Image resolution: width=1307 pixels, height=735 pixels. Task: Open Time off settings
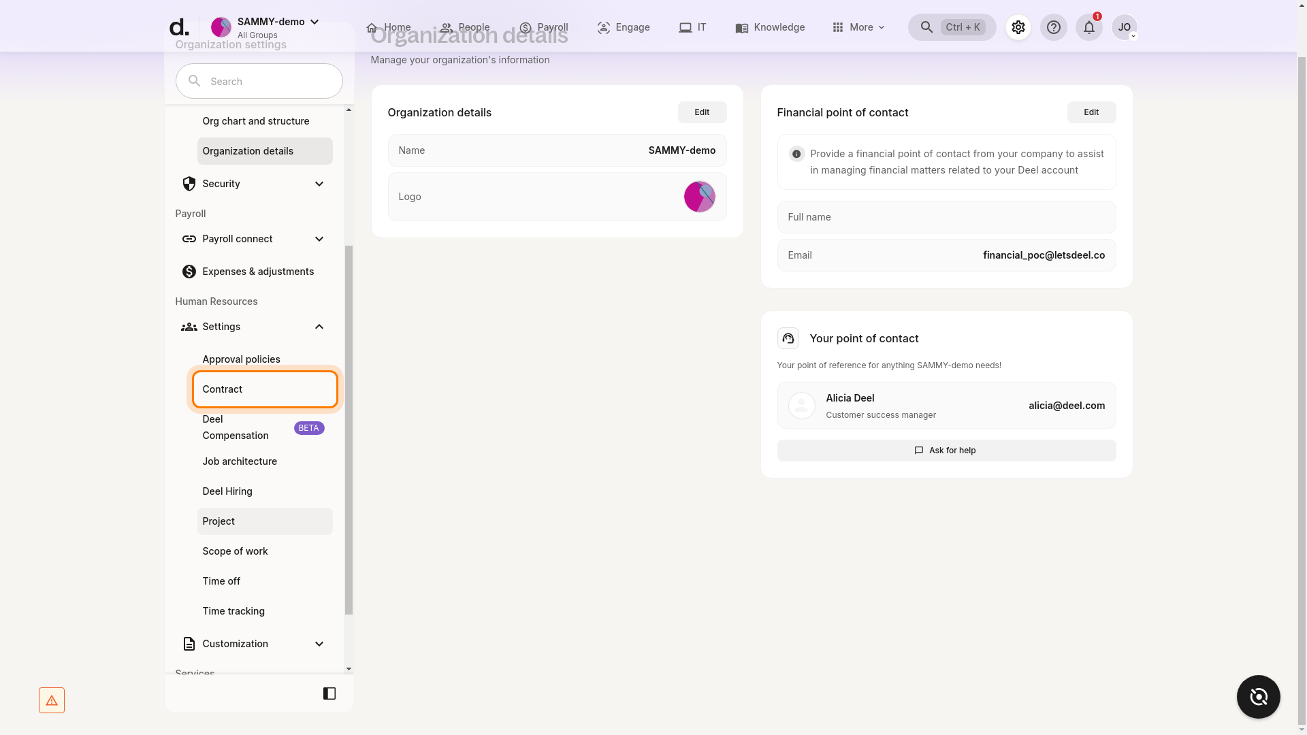click(x=265, y=581)
